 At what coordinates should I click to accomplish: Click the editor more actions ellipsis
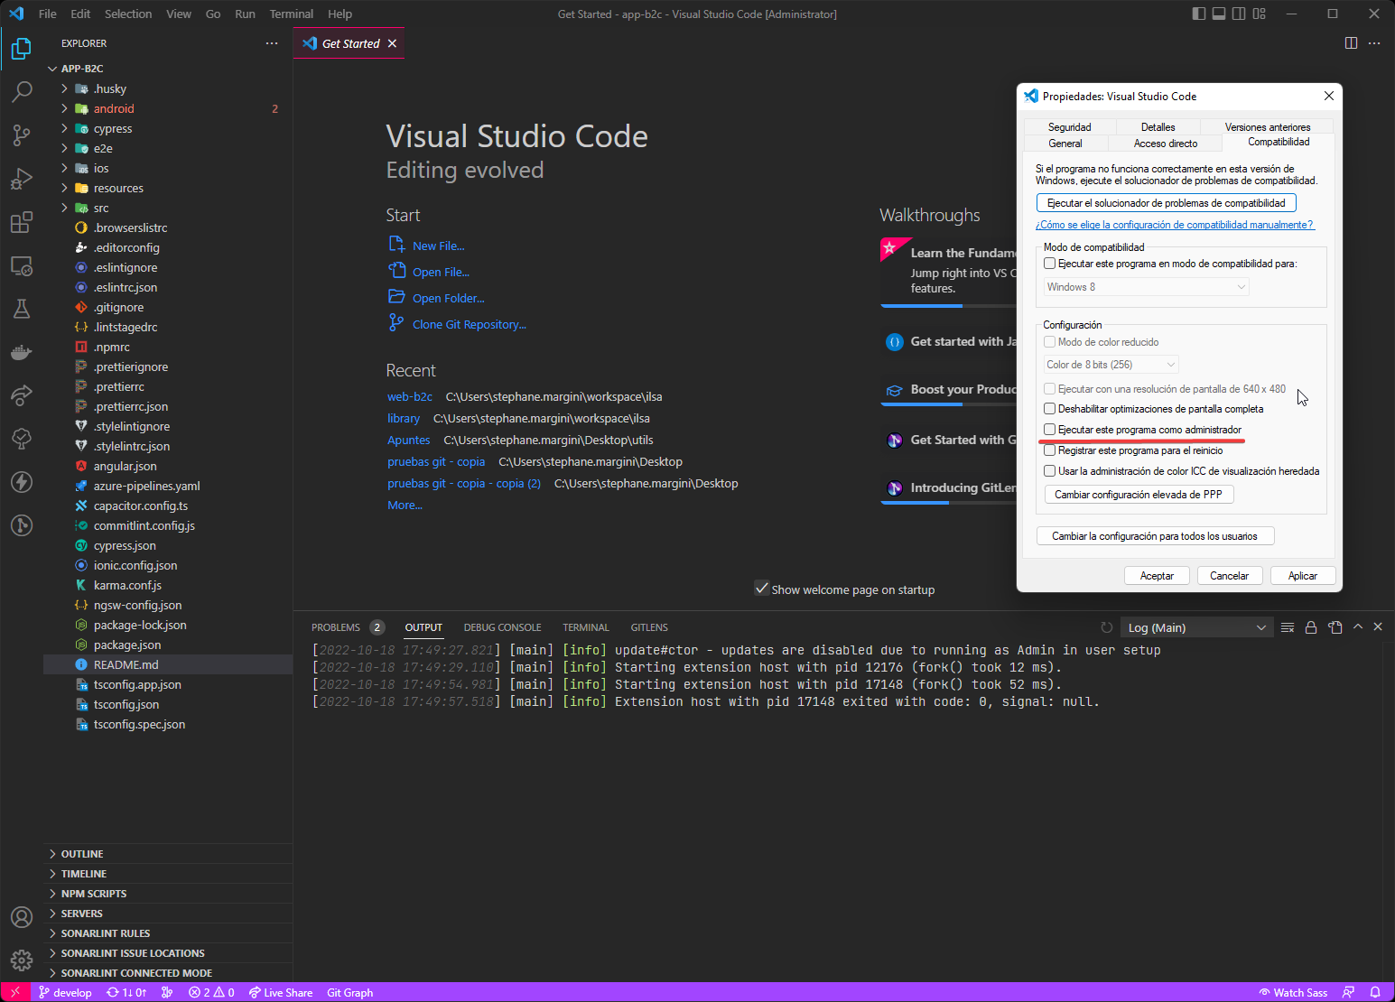(1374, 43)
